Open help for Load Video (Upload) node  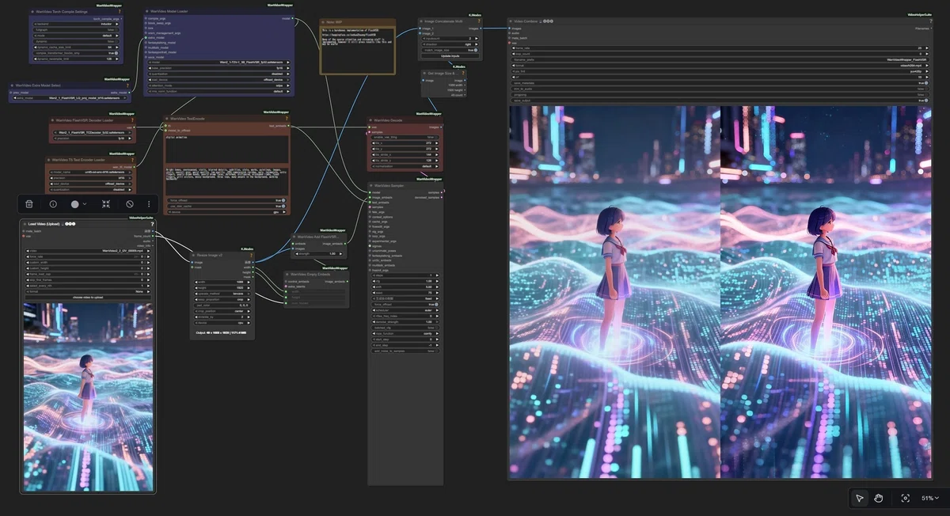pyautogui.click(x=153, y=224)
